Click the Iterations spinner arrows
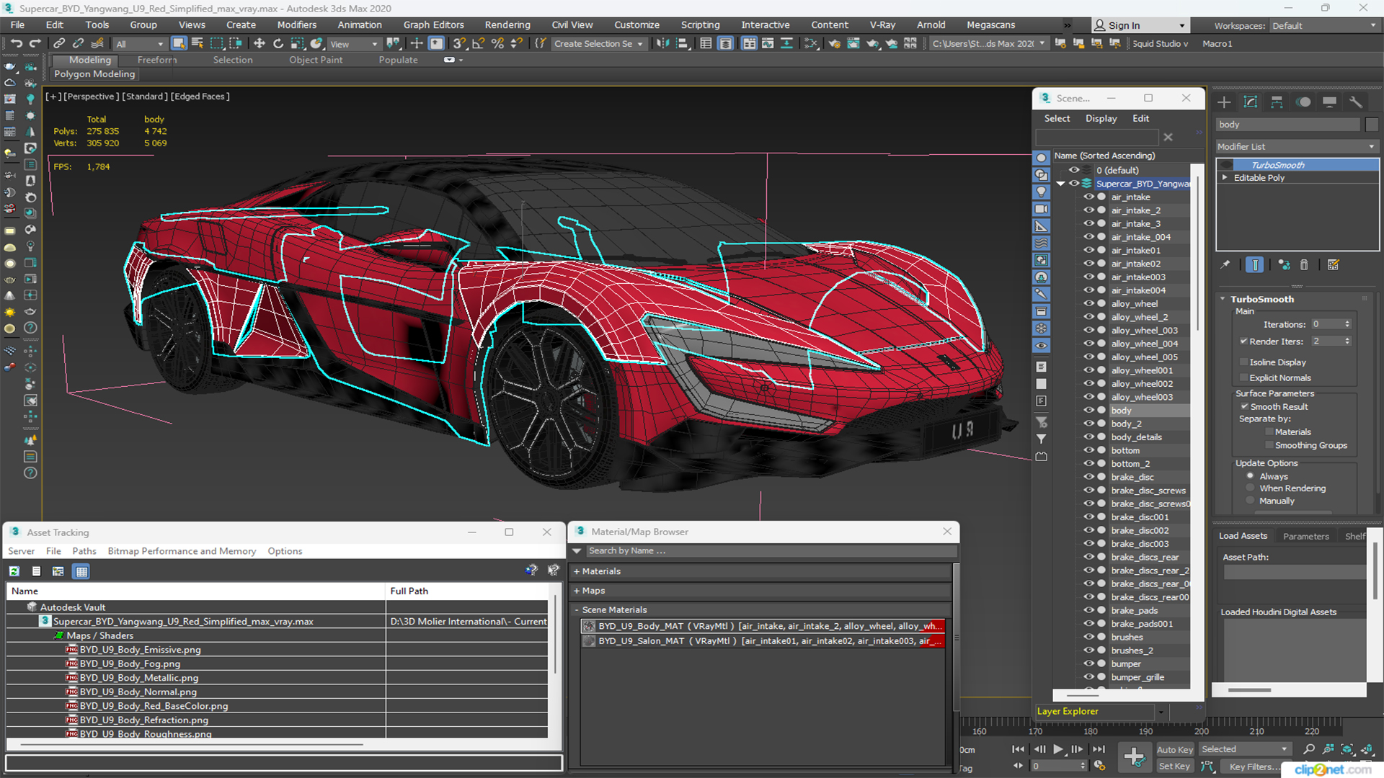 click(1347, 324)
